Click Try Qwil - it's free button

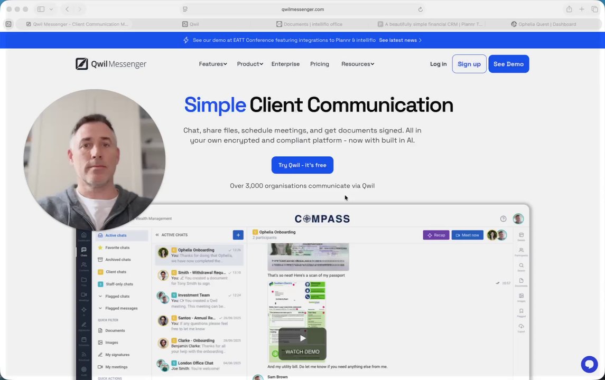coord(302,165)
